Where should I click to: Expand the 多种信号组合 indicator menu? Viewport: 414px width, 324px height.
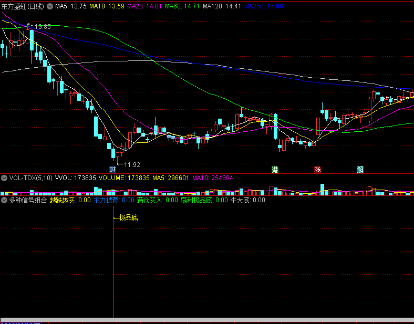[x=4, y=200]
